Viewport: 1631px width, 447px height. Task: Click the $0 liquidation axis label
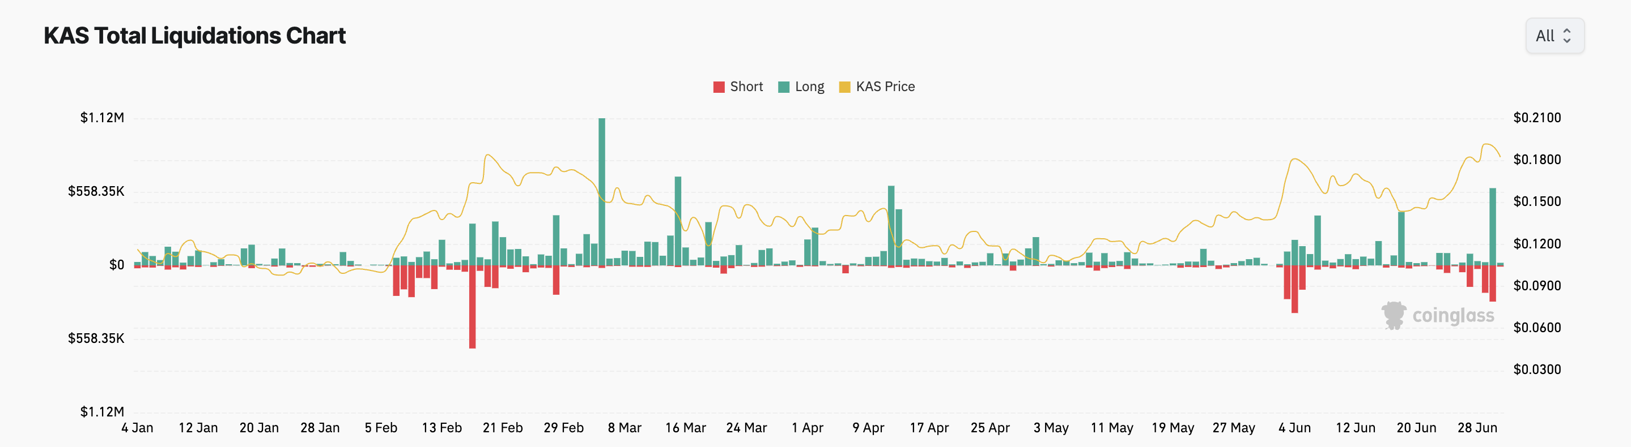coord(117,265)
